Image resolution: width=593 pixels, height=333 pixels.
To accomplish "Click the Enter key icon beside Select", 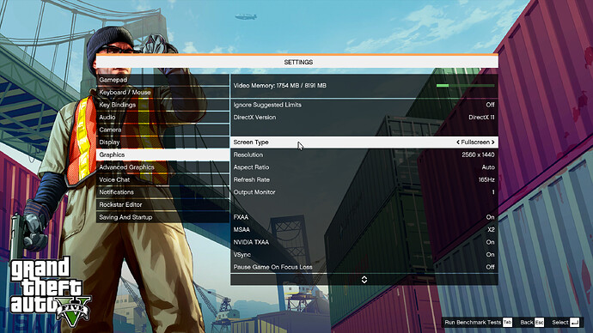I will (x=574, y=322).
